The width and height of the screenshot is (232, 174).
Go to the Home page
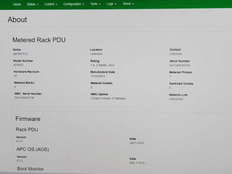click(17, 4)
